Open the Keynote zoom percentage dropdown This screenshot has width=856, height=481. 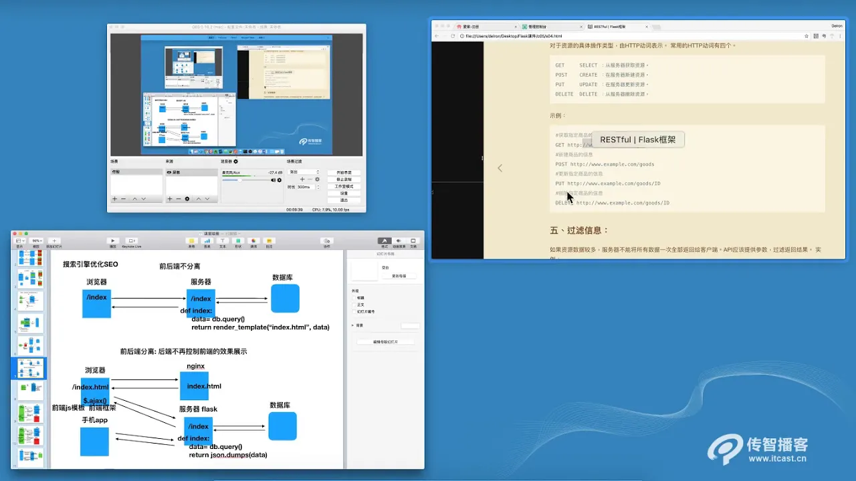tap(36, 240)
